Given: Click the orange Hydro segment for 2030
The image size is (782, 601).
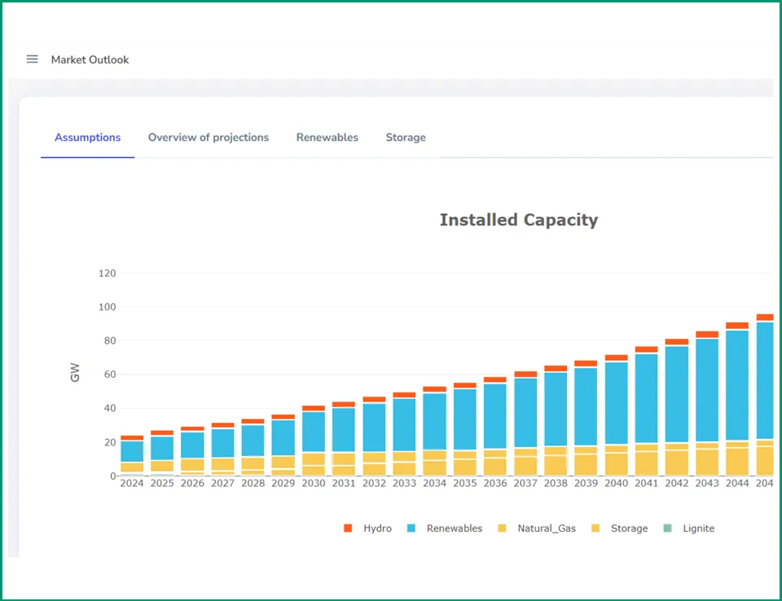Looking at the screenshot, I should point(314,408).
